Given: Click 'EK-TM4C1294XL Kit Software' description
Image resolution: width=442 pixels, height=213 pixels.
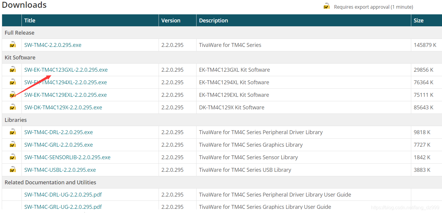Looking at the screenshot, I should pos(234,82).
